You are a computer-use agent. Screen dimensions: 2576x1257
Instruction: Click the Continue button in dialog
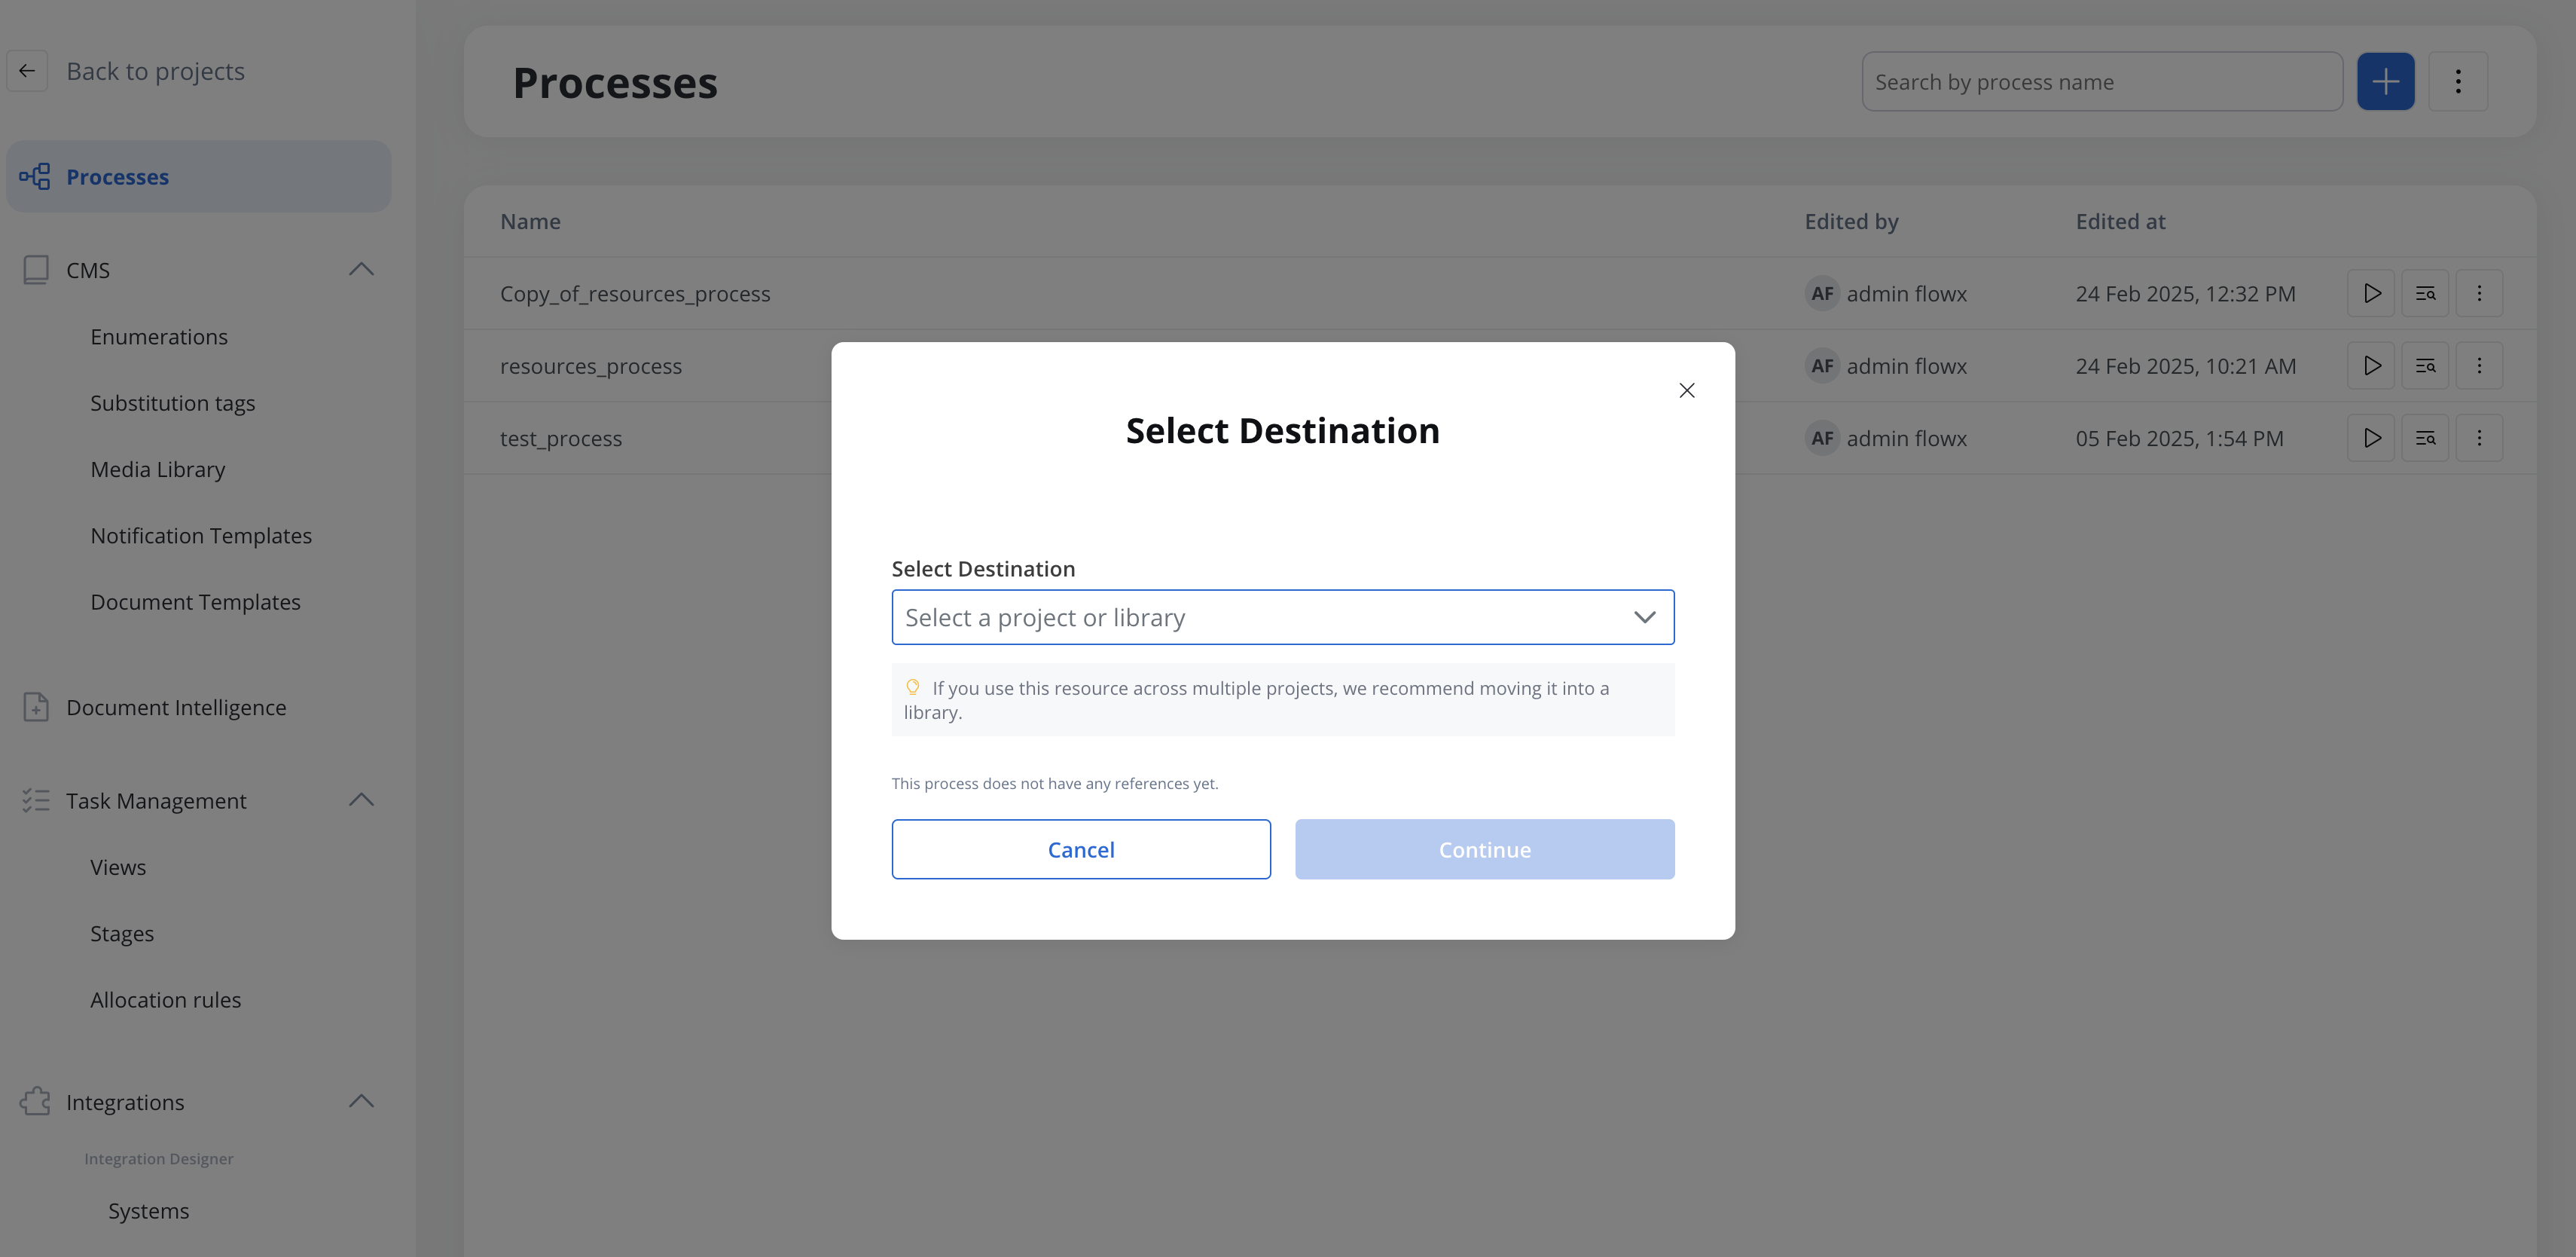[x=1484, y=849]
